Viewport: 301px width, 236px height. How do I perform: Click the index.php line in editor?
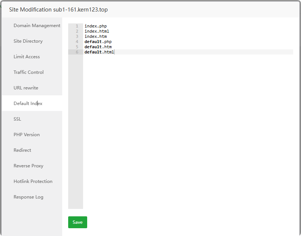96,26
